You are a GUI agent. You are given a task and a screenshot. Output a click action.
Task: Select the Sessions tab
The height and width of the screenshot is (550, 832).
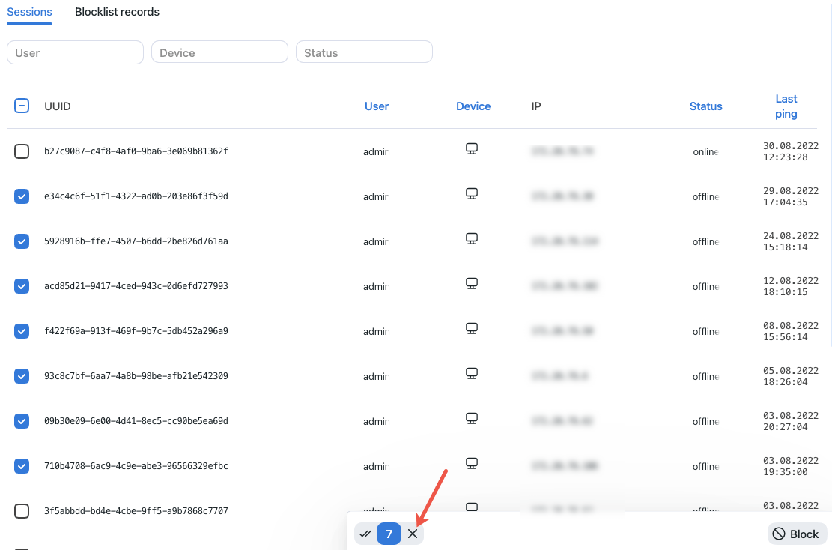coord(29,12)
